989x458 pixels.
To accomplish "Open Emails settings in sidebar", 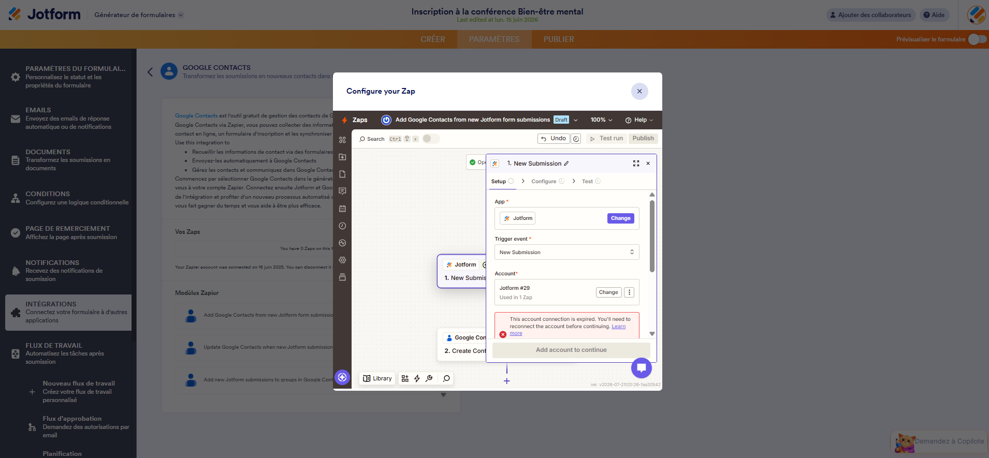I will click(x=68, y=119).
